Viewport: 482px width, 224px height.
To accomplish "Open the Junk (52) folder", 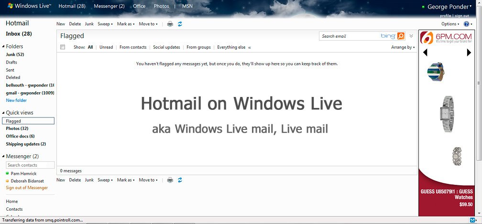I will (15, 54).
